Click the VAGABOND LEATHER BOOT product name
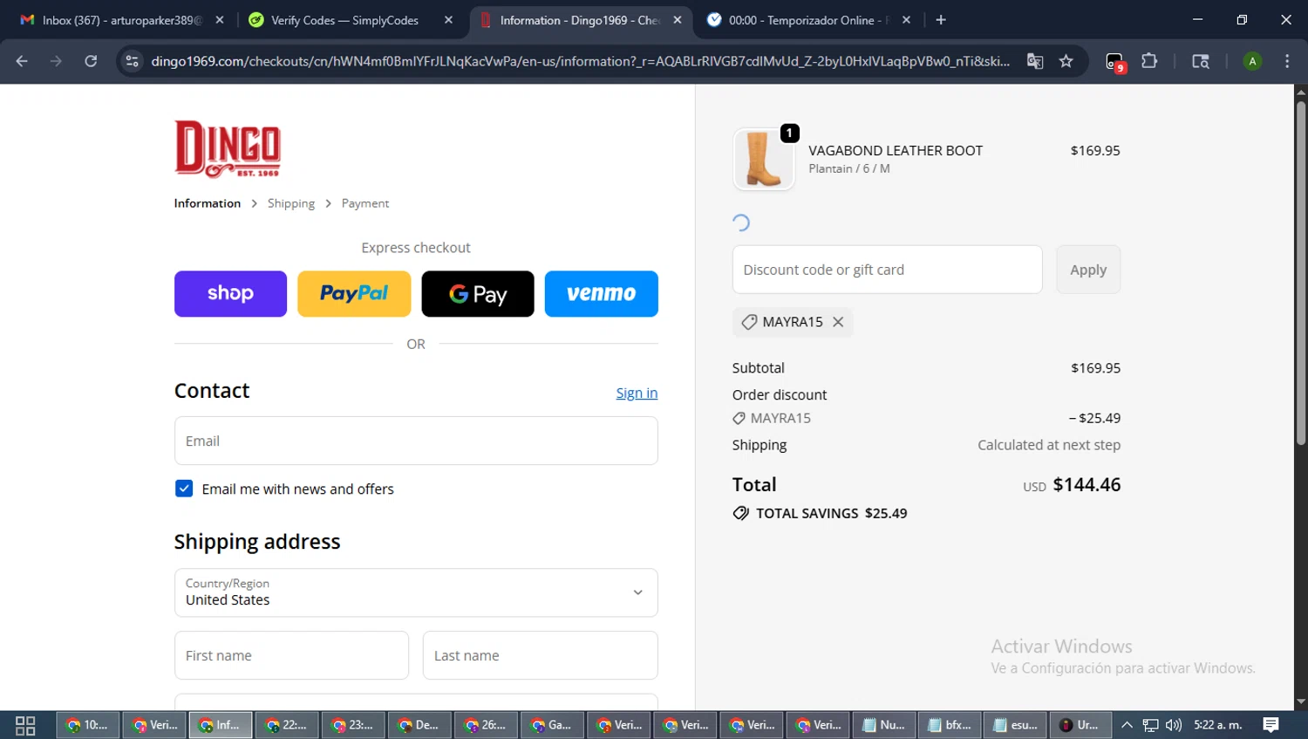This screenshot has width=1308, height=739. 896,150
